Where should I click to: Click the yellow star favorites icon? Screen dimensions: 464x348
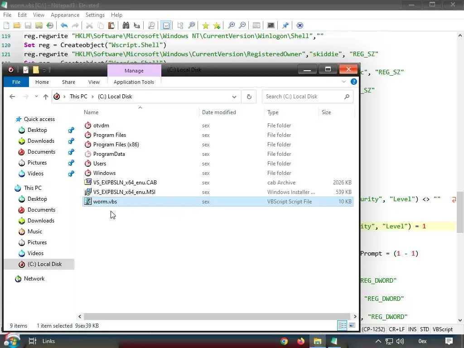coord(205,25)
